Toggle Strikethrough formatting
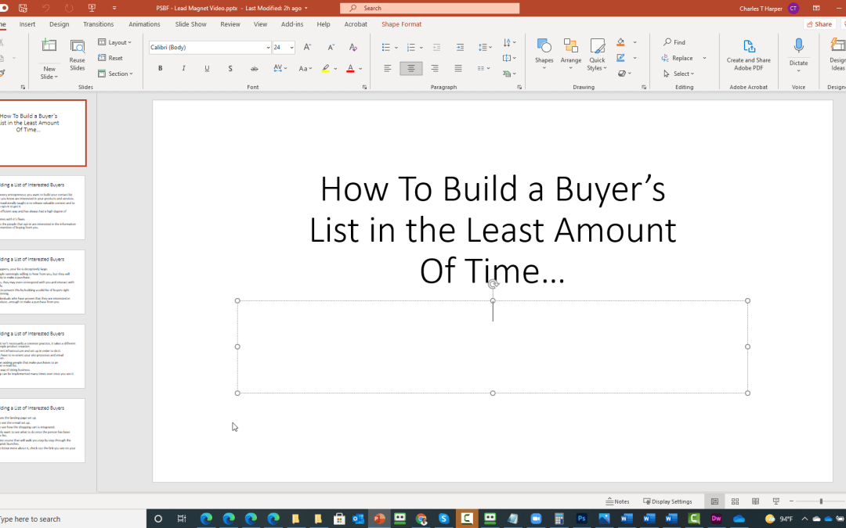 (x=254, y=68)
